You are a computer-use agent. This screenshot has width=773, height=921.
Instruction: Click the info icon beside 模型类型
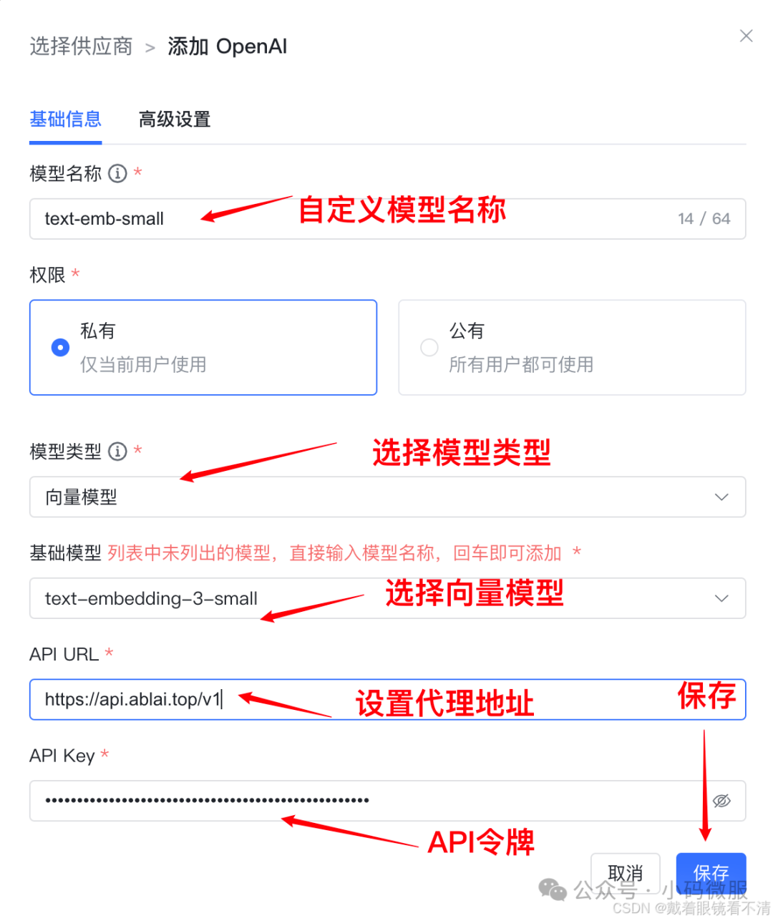[117, 452]
